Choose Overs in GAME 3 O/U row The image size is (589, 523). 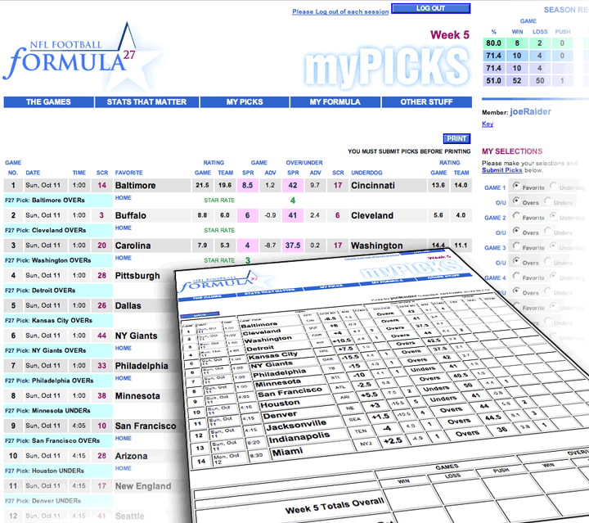coord(516,260)
